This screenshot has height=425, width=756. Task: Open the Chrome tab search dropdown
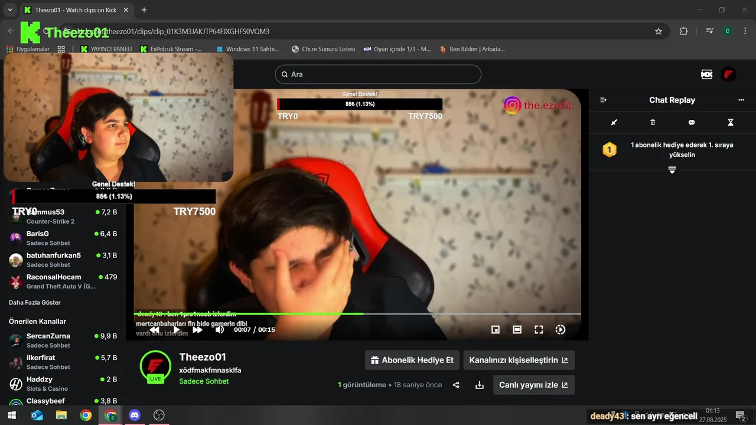(x=10, y=10)
